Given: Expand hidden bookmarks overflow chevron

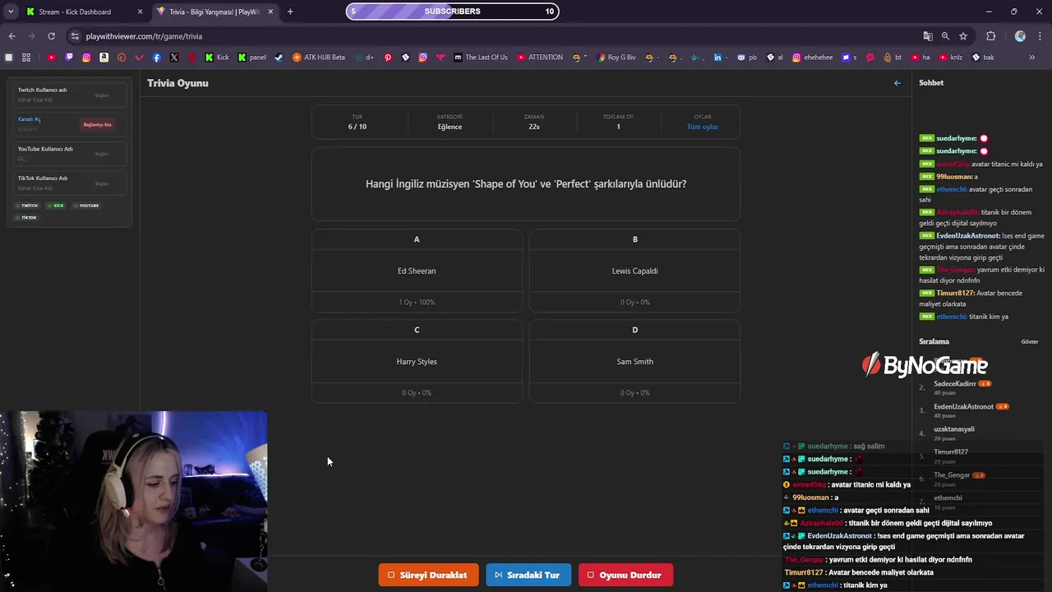Looking at the screenshot, I should click(1032, 58).
